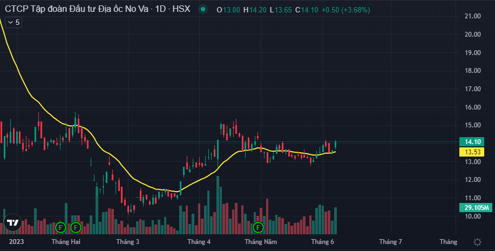Open chart settings gear icon
The image size is (495, 251).
(x=477, y=242)
